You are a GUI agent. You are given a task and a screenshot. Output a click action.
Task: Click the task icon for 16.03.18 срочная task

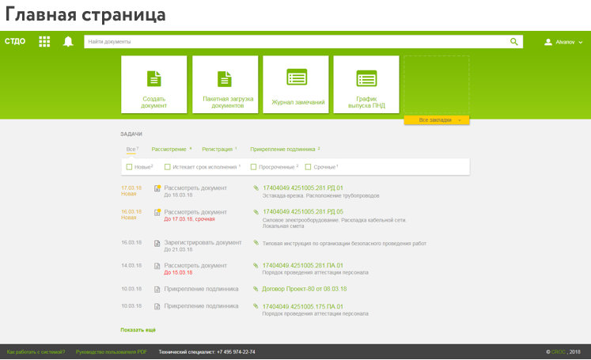click(x=157, y=212)
